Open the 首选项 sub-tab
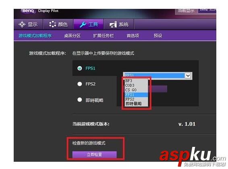Image resolution: width=228 pixels, height=169 pixels. pyautogui.click(x=133, y=36)
